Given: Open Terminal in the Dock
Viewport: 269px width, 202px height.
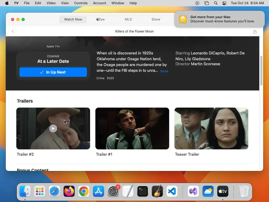Looking at the screenshot, I should 143,191.
